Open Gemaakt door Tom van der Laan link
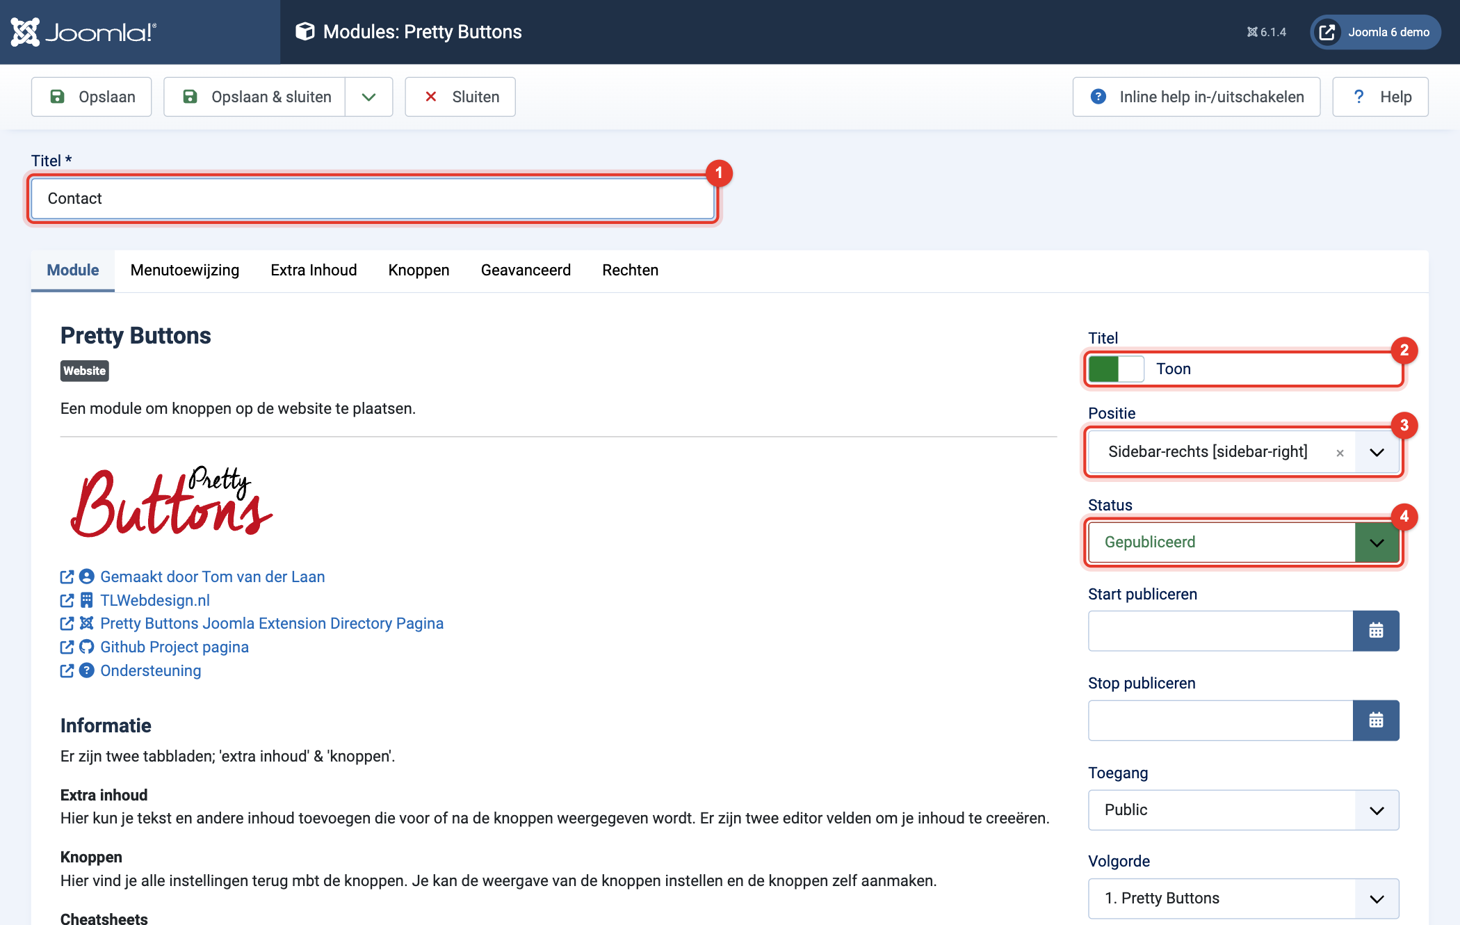This screenshot has width=1460, height=925. click(x=213, y=577)
